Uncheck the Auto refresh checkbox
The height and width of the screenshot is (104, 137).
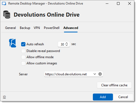(23, 44)
